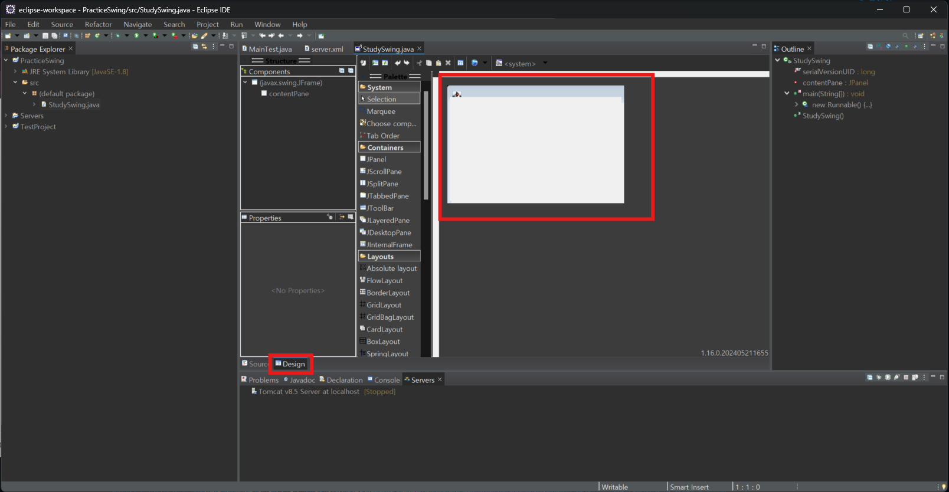Open the Refactor menu
949x492 pixels.
[98, 24]
